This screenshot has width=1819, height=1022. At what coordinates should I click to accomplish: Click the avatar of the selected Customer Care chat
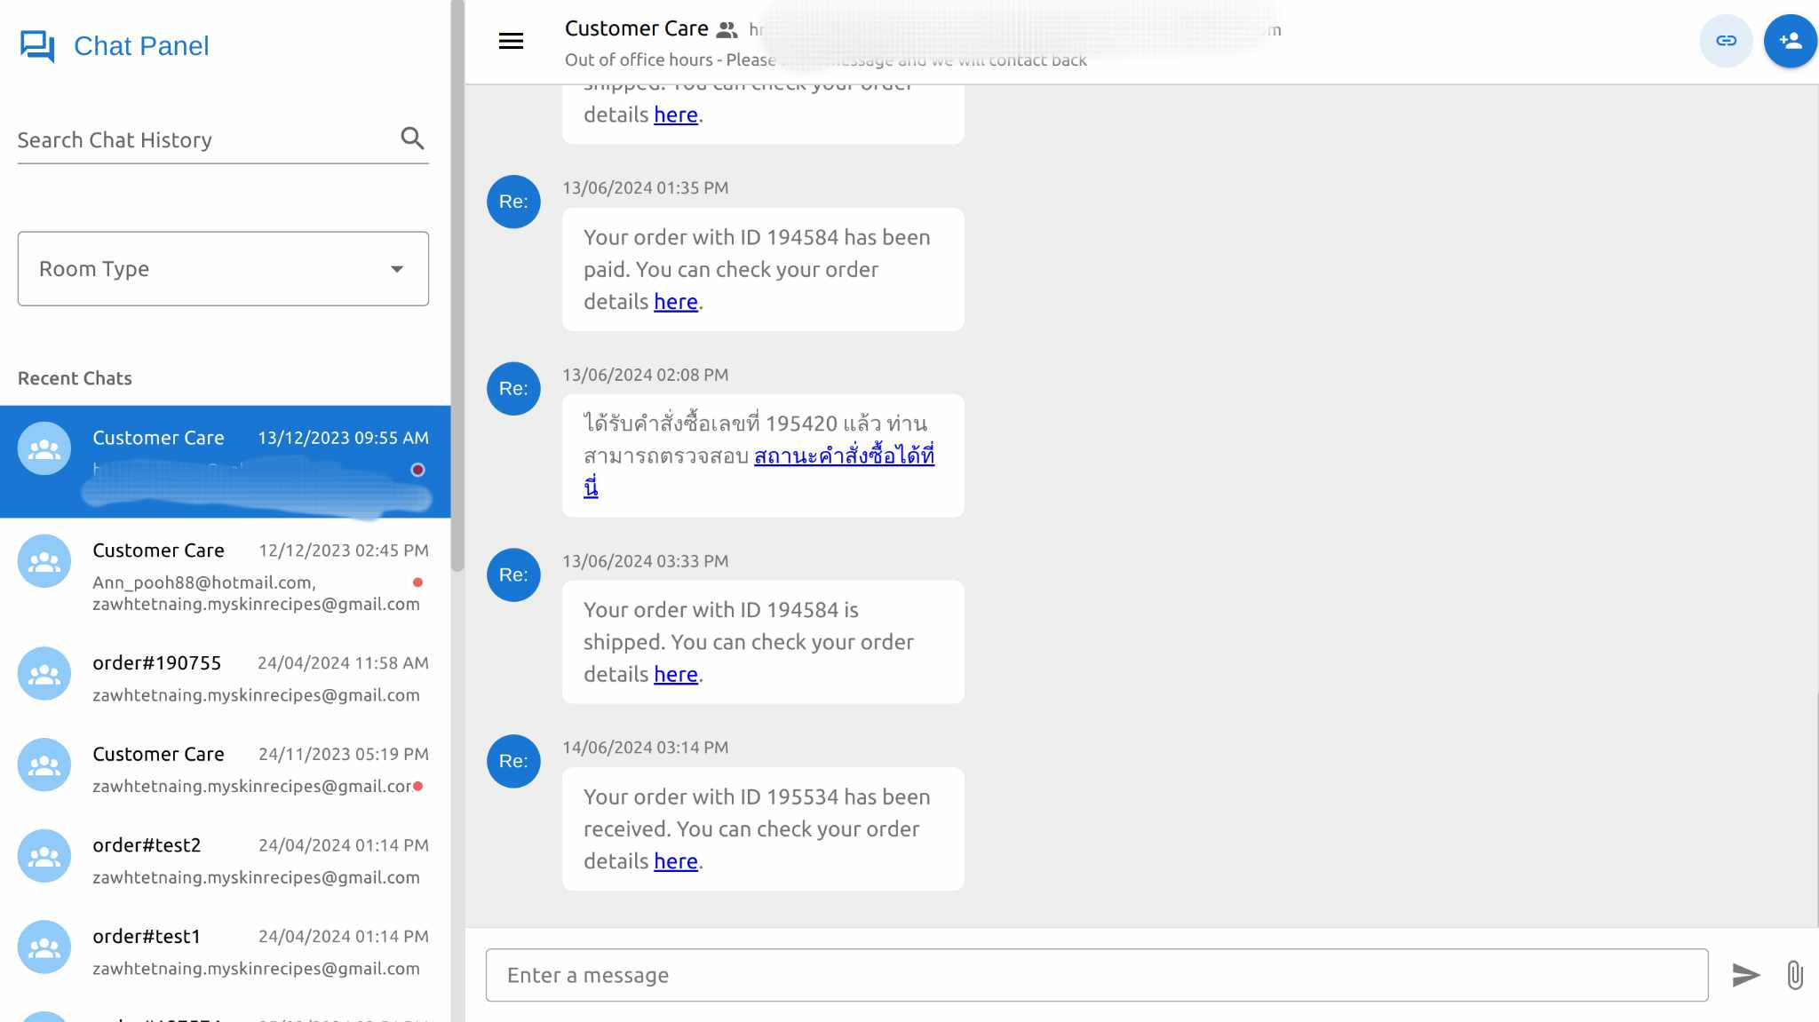tap(43, 448)
